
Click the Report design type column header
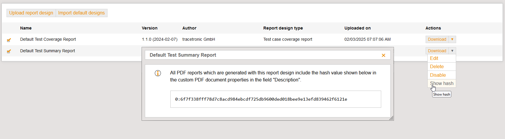pos(283,28)
